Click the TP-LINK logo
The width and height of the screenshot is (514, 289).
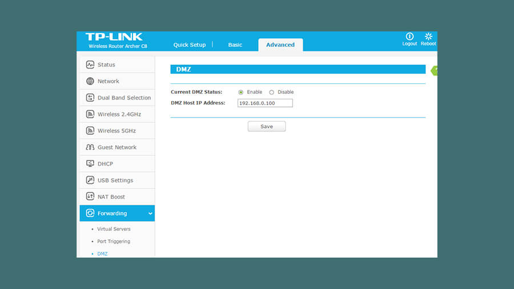pyautogui.click(x=114, y=37)
